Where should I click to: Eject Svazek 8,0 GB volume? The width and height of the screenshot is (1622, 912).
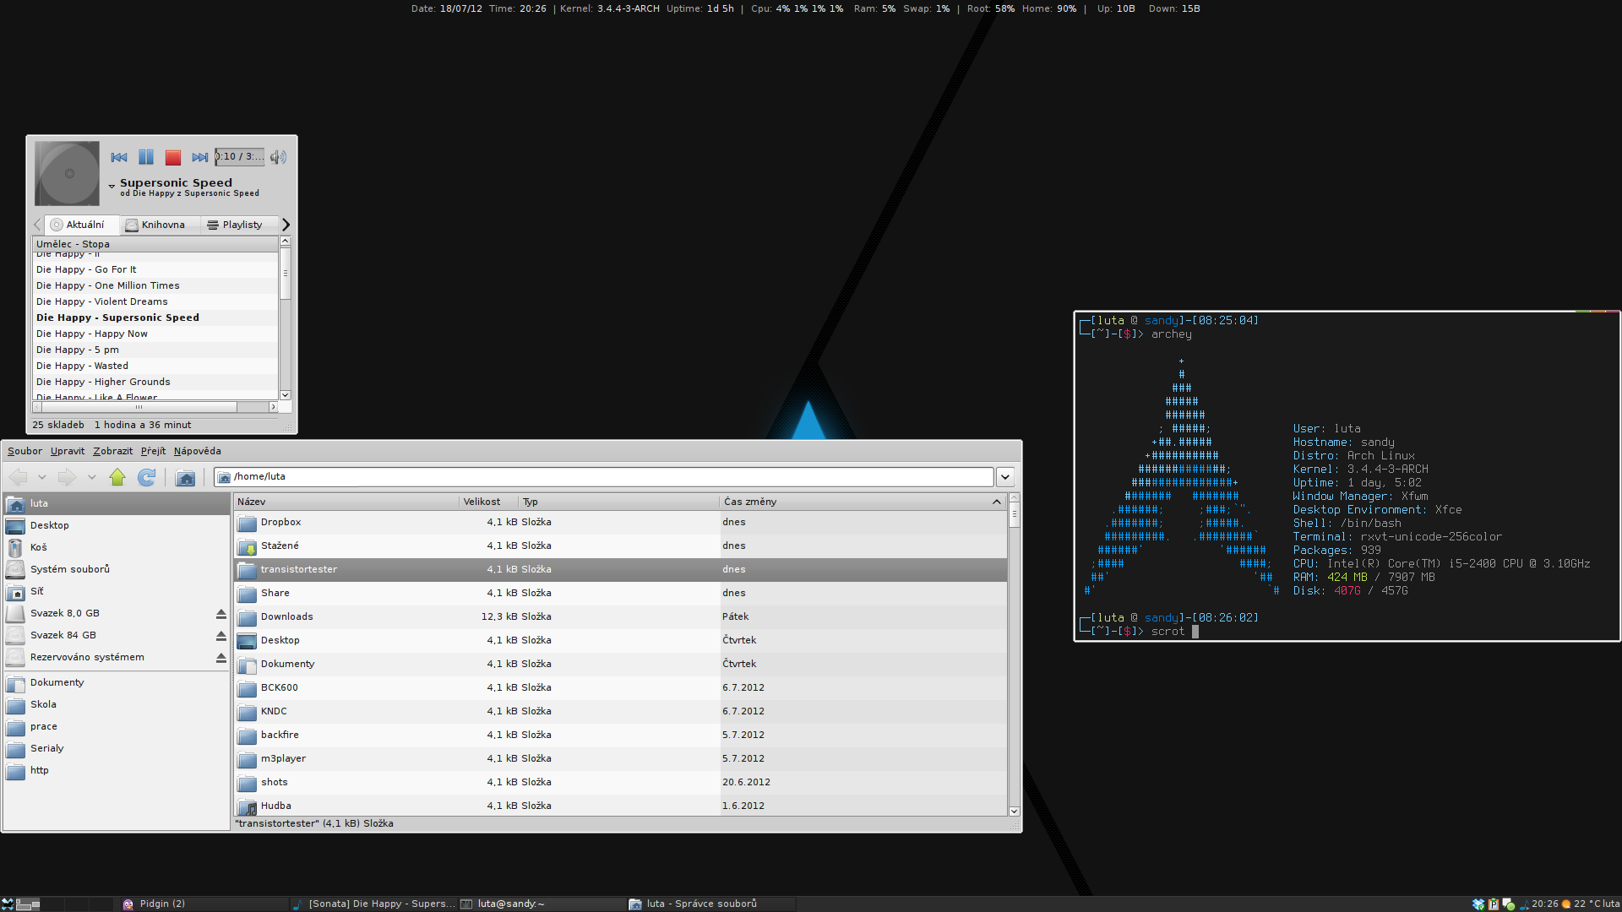point(221,614)
